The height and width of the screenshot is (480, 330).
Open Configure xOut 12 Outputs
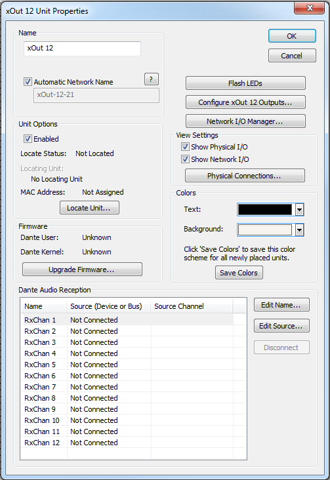pyautogui.click(x=245, y=102)
